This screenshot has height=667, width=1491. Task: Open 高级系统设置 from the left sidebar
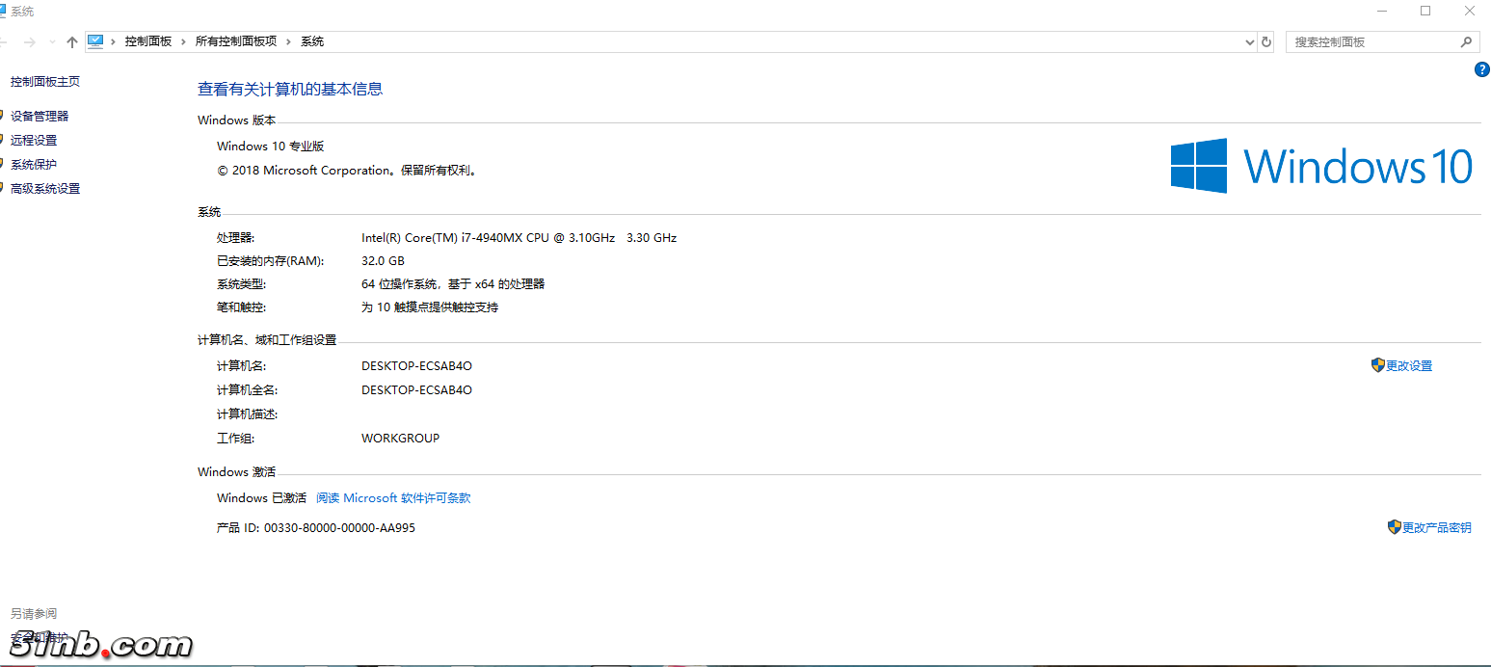[45, 189]
